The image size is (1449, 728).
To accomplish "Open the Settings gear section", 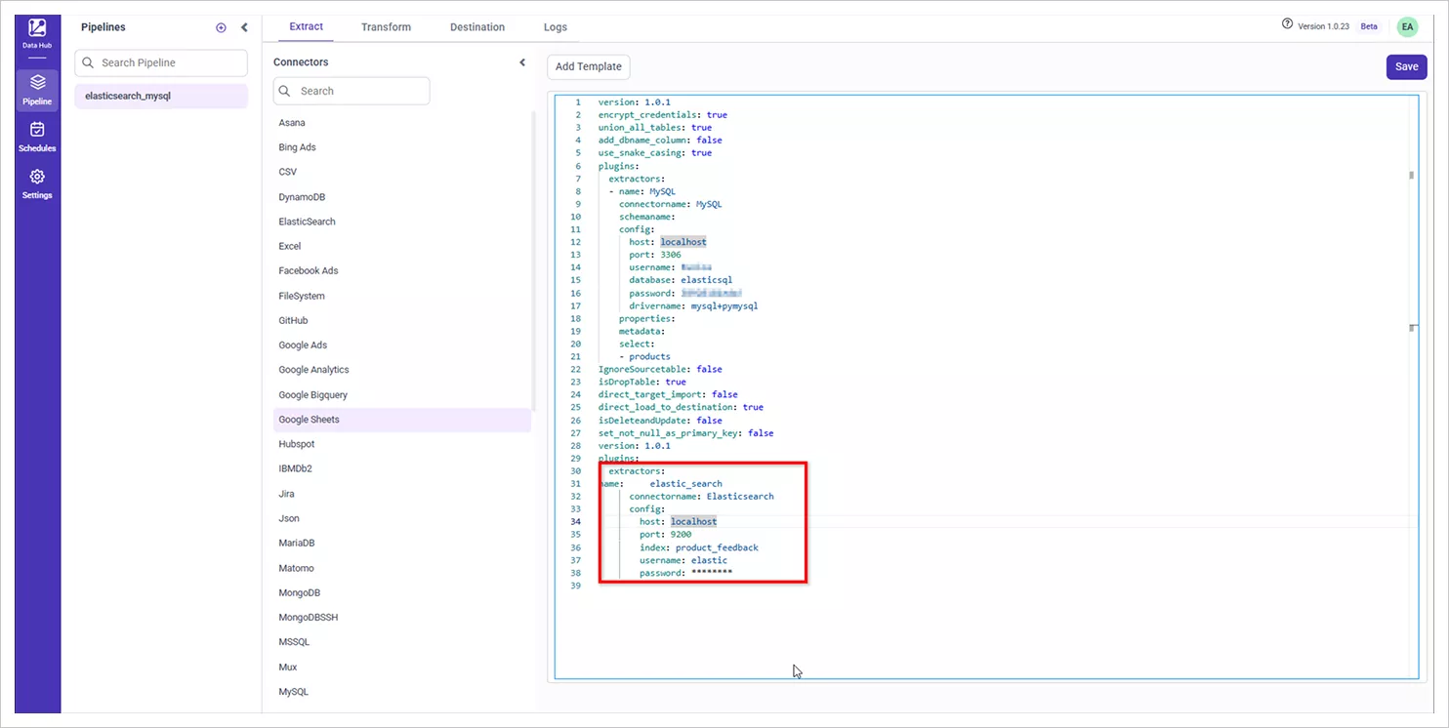I will point(37,183).
